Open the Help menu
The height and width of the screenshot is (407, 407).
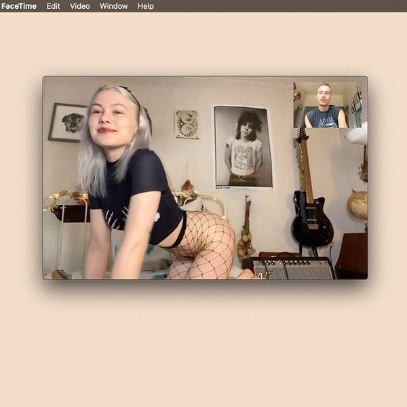coord(146,6)
